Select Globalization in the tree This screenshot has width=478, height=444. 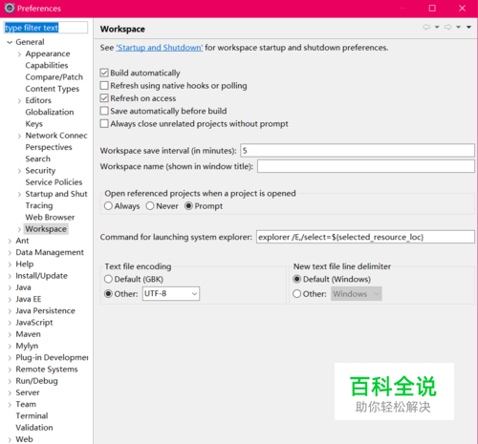click(50, 112)
